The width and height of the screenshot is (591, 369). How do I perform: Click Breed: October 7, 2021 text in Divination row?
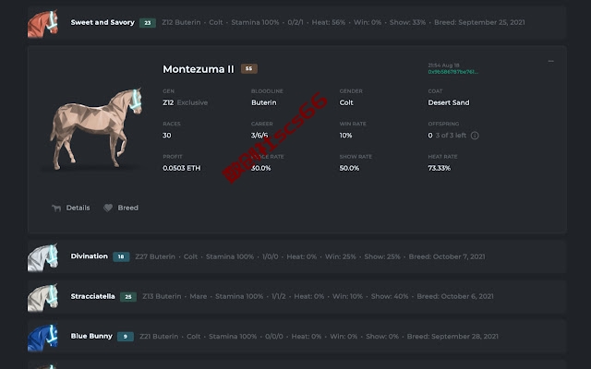(x=447, y=256)
